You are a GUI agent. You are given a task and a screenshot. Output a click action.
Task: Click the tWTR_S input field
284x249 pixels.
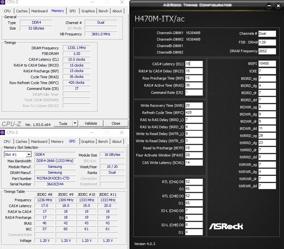click(x=194, y=141)
